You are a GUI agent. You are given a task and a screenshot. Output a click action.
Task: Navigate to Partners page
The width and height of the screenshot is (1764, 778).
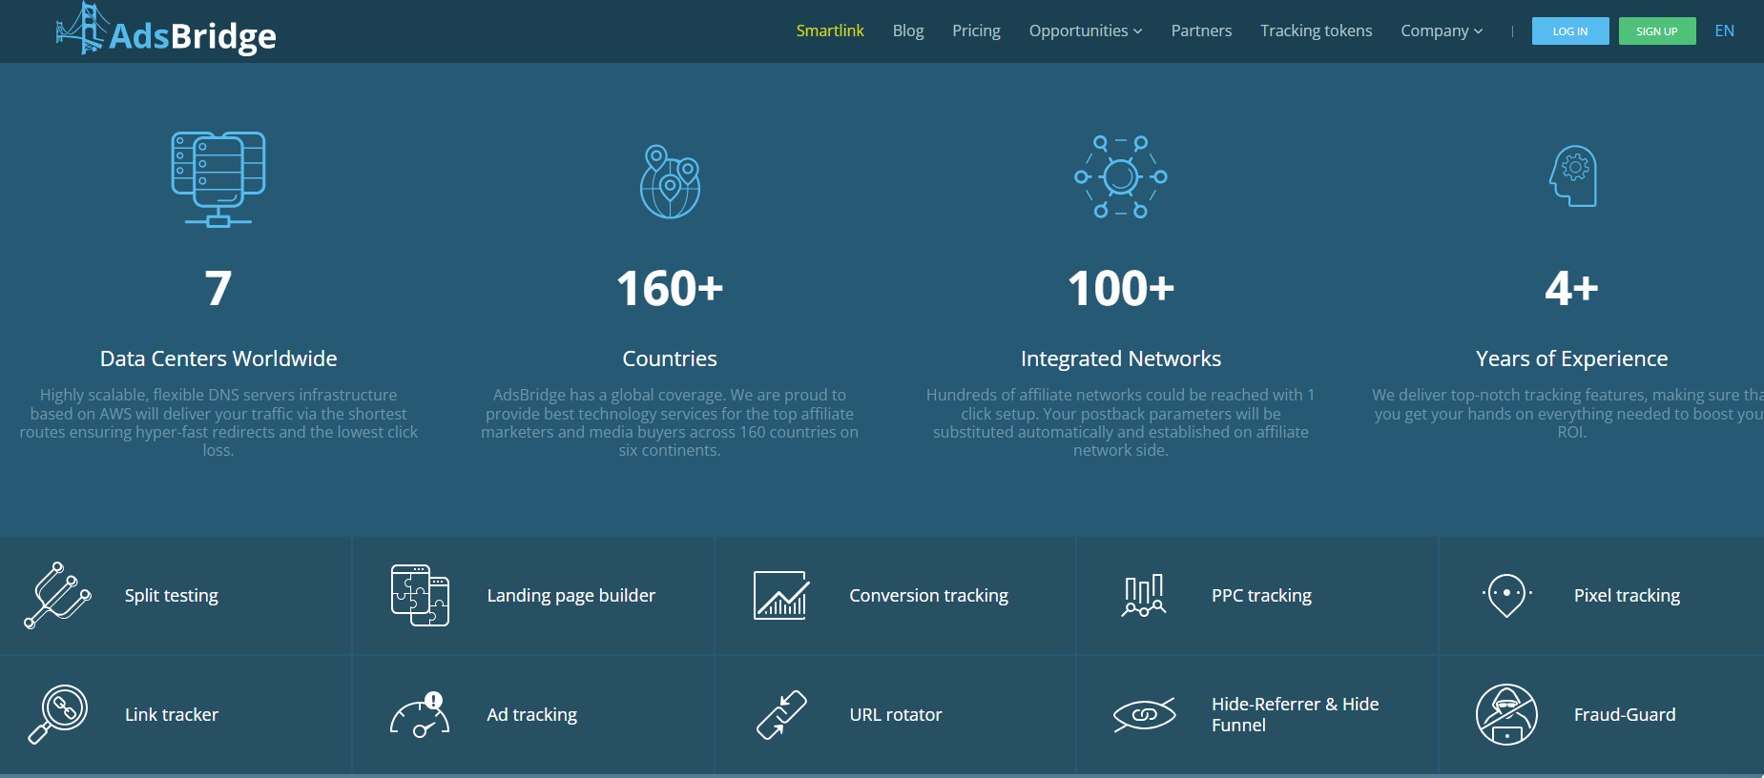tap(1201, 31)
